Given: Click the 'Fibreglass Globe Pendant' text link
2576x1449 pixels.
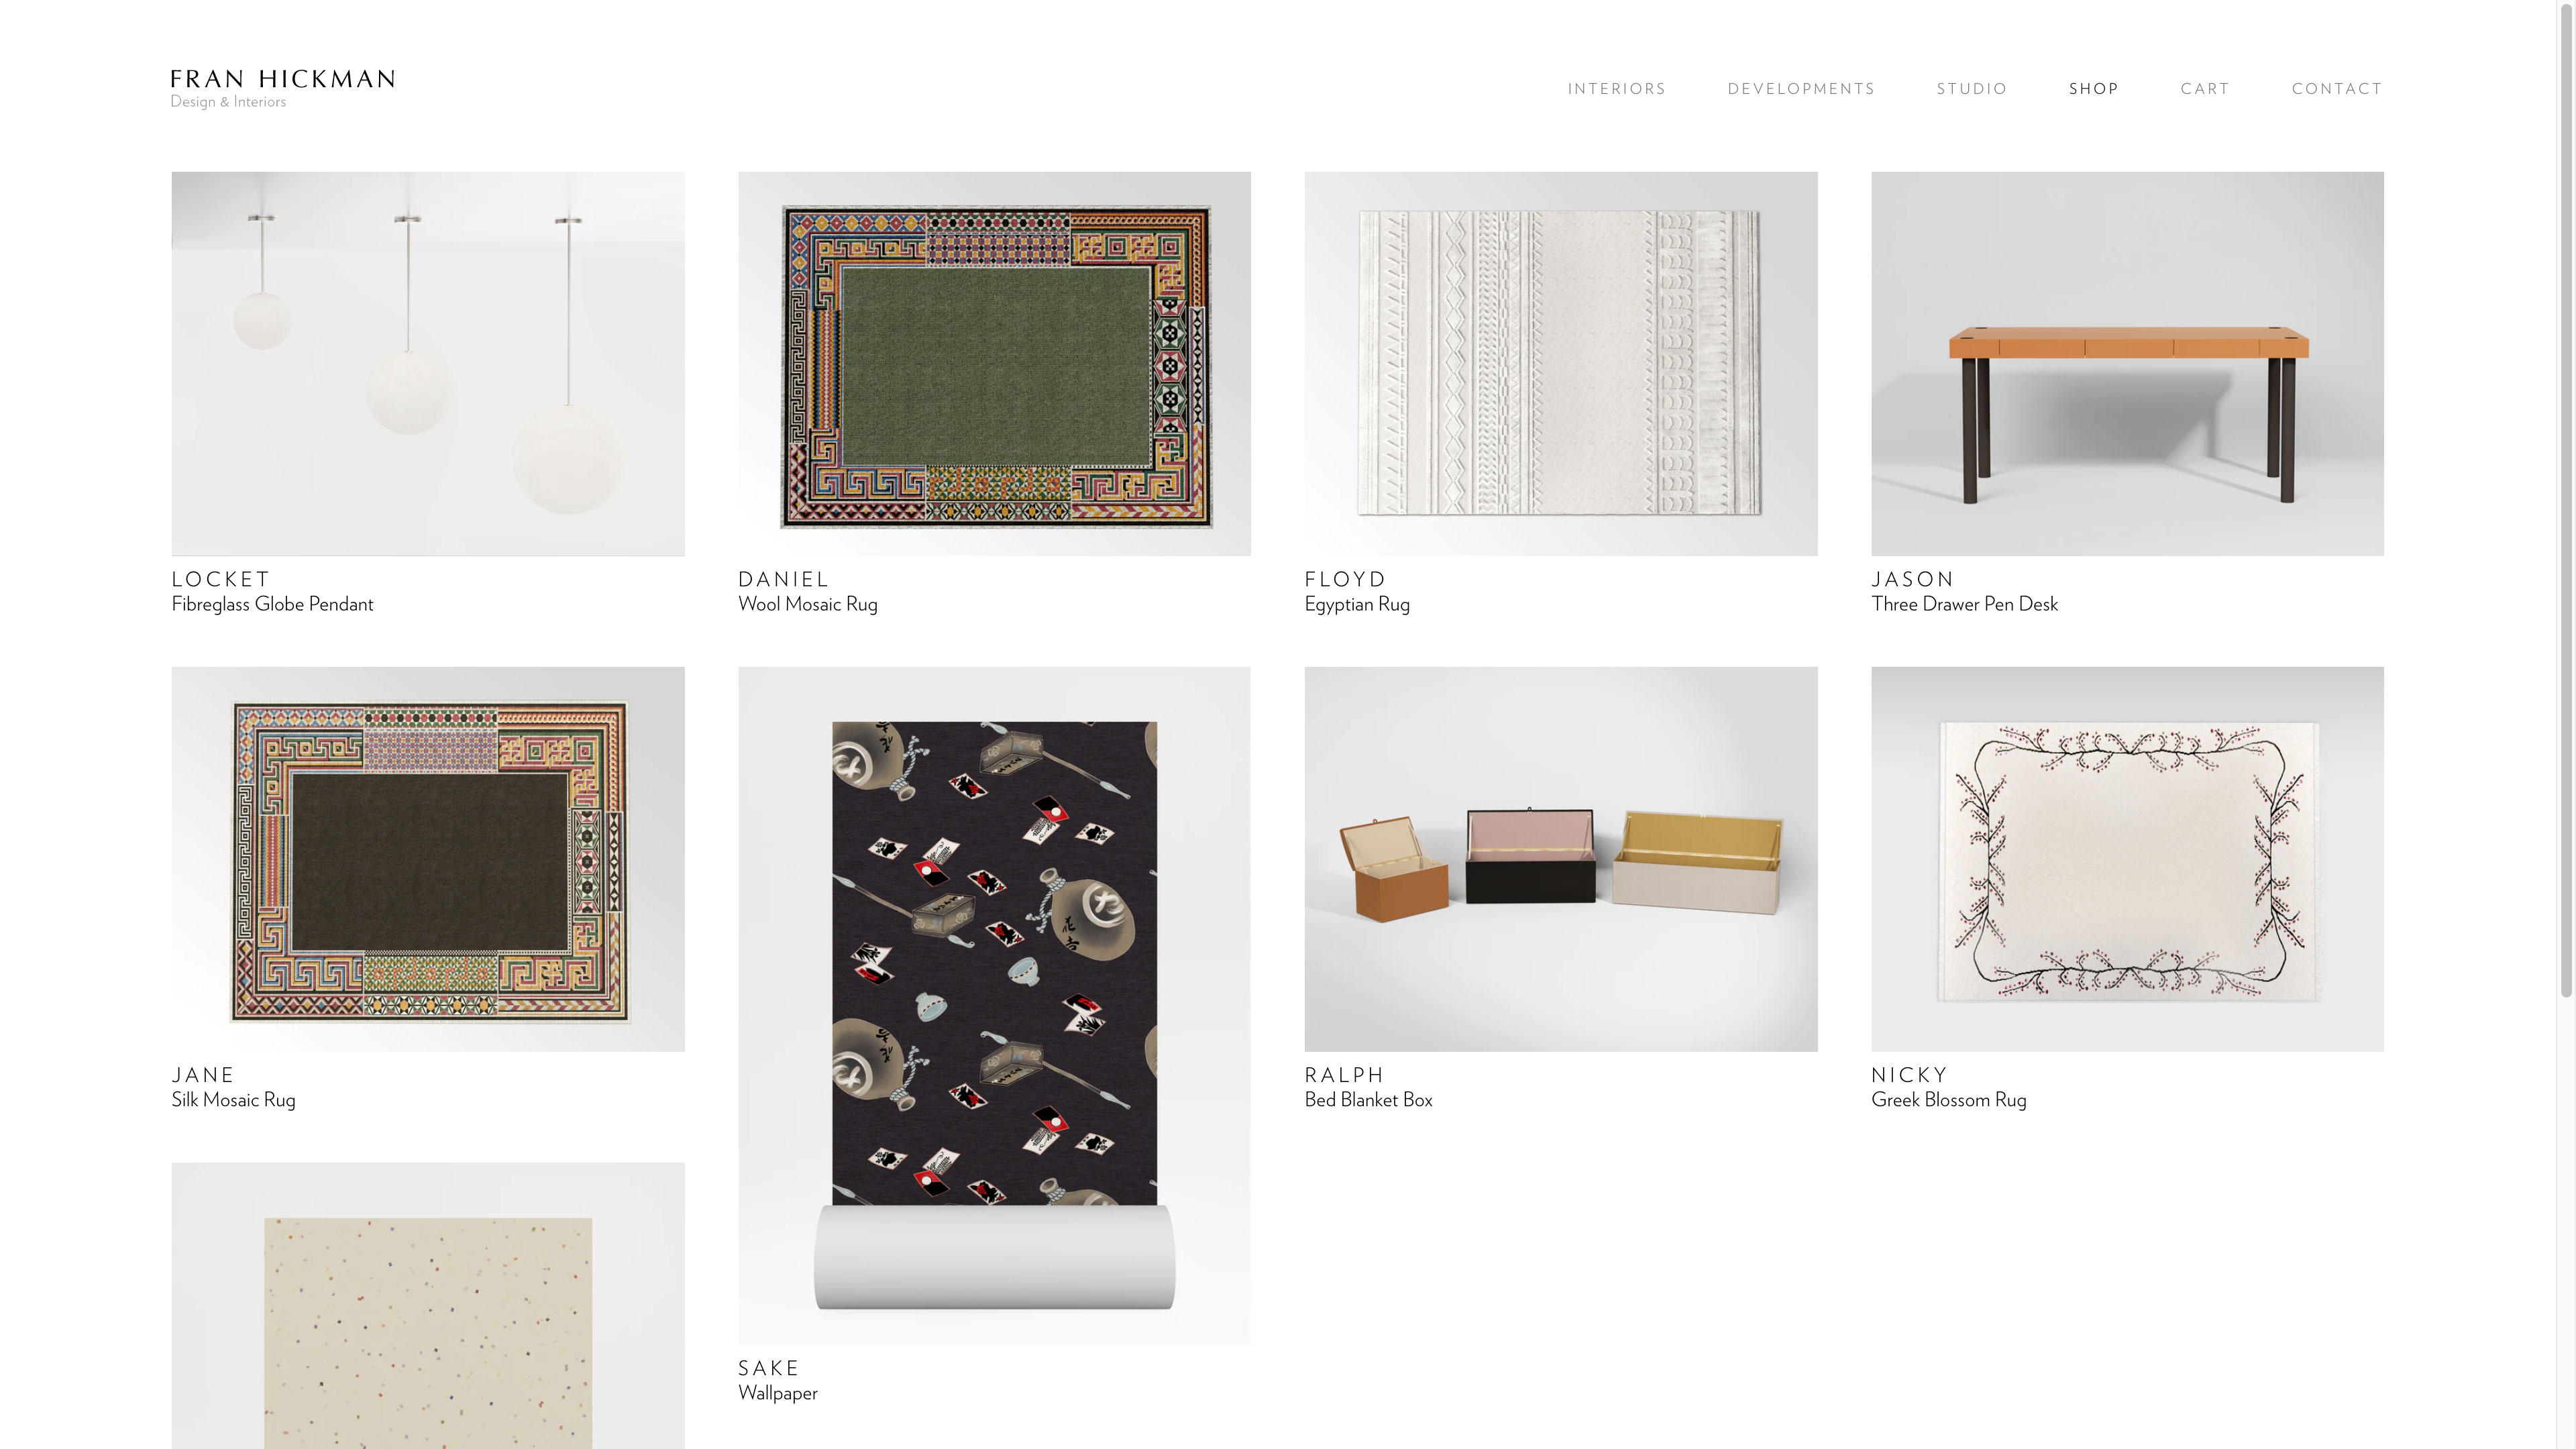Looking at the screenshot, I should (272, 604).
